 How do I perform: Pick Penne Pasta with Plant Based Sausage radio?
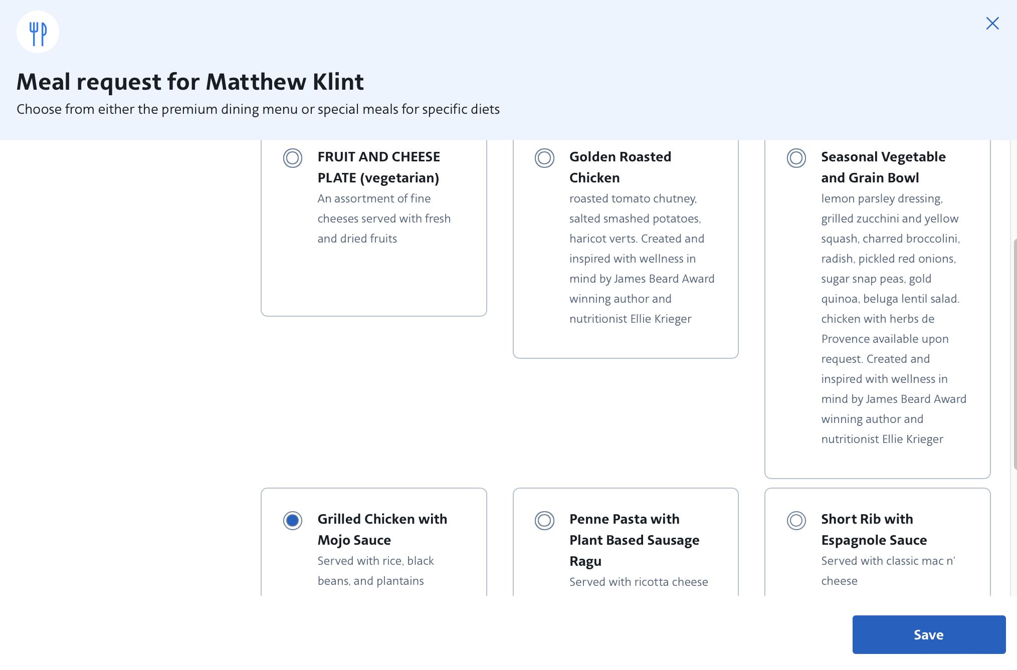coord(544,520)
